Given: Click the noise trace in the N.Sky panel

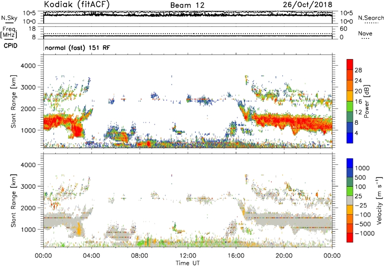Looking at the screenshot, I should pyautogui.click(x=188, y=14).
